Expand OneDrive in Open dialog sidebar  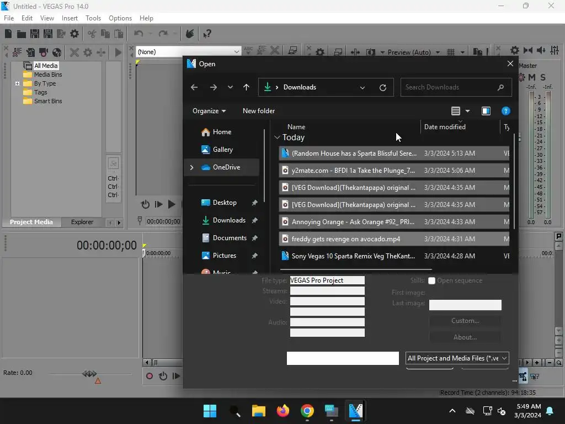click(x=191, y=167)
